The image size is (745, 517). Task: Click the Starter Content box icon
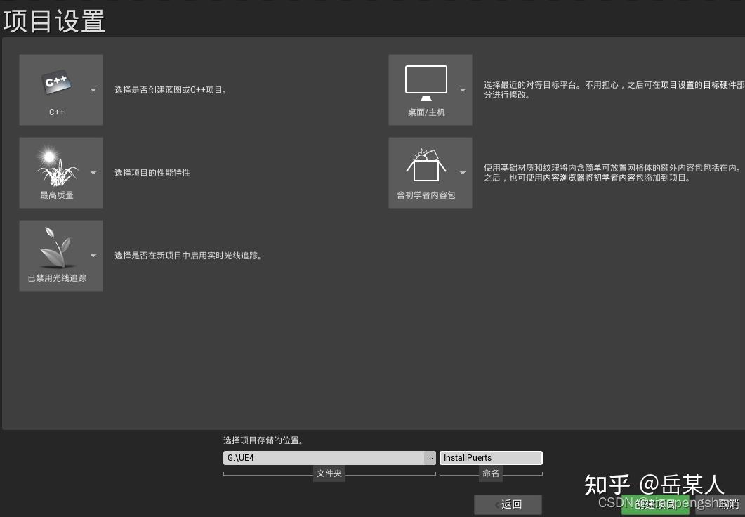coord(425,166)
